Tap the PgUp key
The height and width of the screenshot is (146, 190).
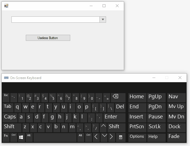(156, 98)
